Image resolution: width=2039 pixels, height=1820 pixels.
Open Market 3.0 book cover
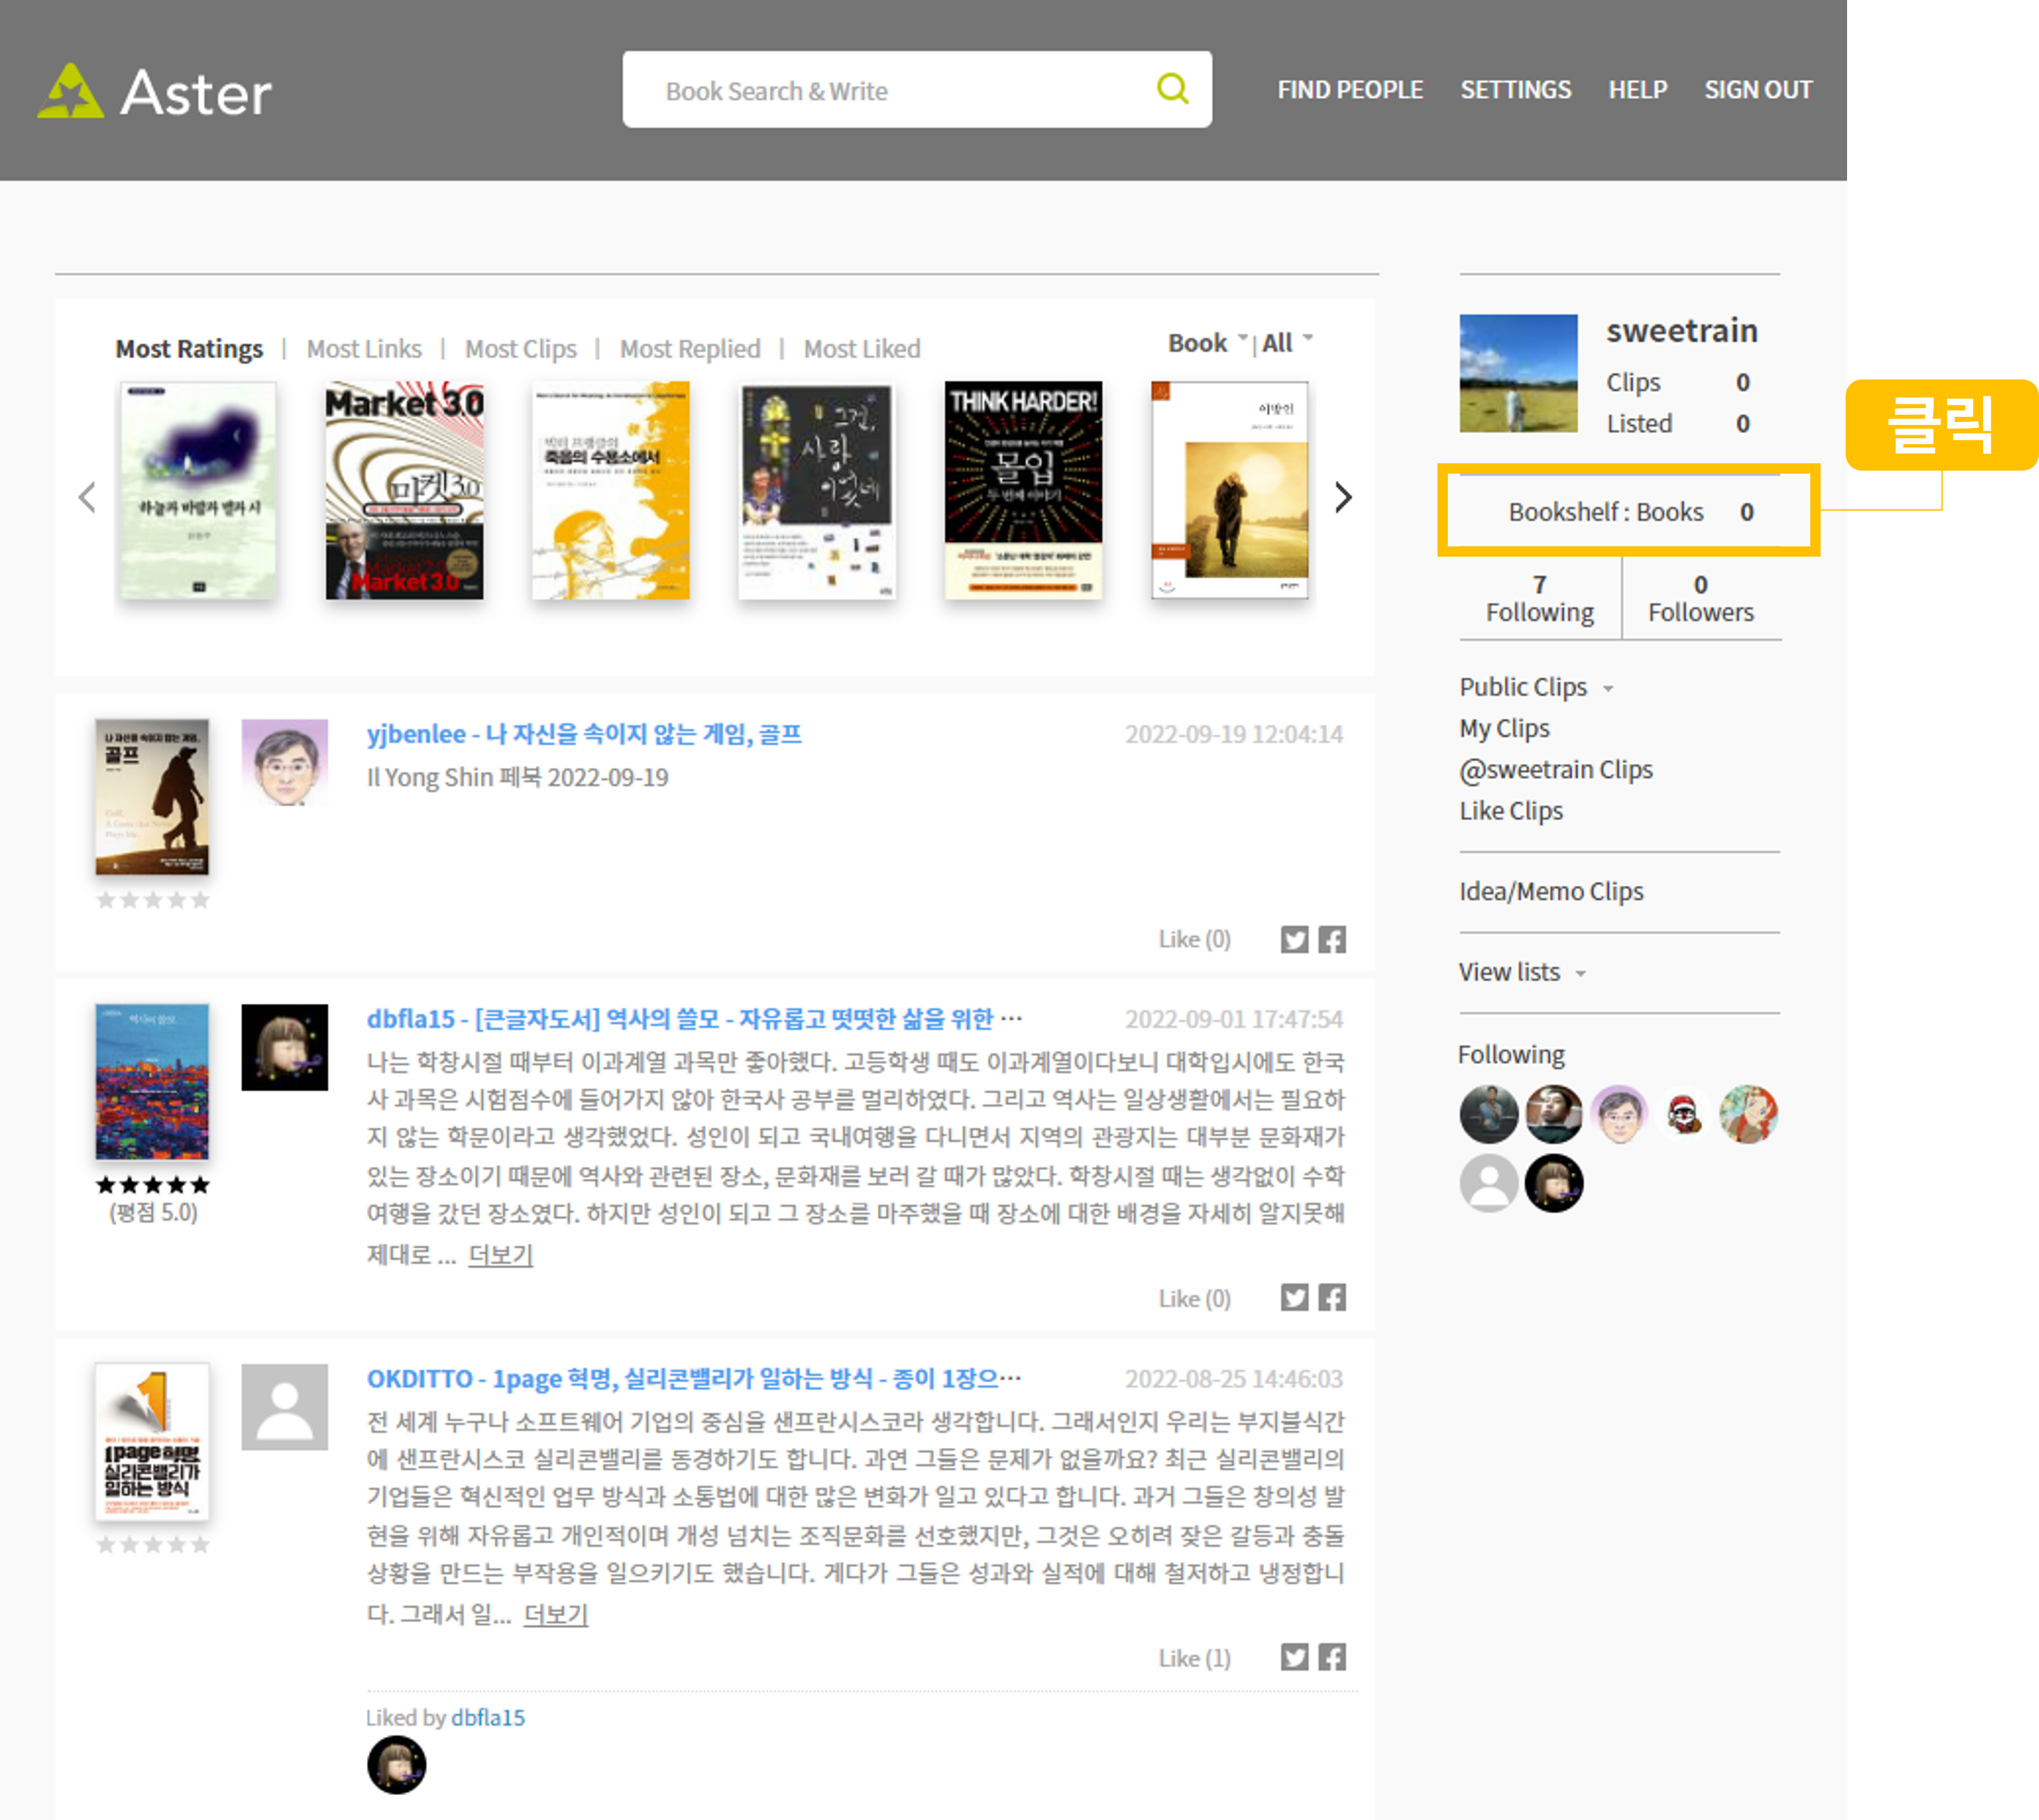pos(404,491)
